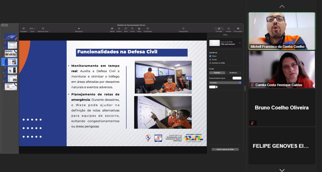The width and height of the screenshot is (322, 172).
Task: Insert a chart with Gráfico
Action: click(x=119, y=30)
